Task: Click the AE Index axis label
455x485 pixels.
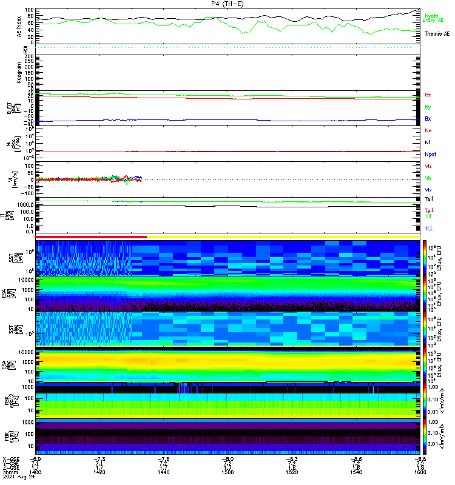Action: [19, 27]
